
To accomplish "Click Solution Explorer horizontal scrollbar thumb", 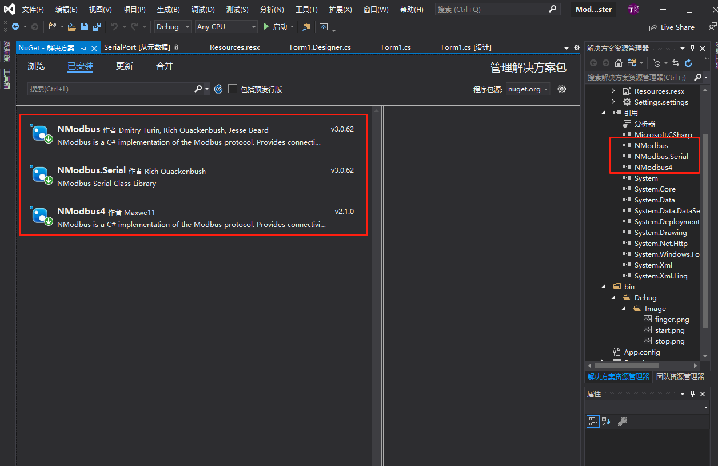I will click(627, 365).
